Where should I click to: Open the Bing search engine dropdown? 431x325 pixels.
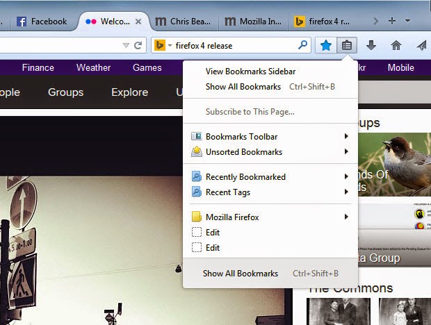(163, 45)
